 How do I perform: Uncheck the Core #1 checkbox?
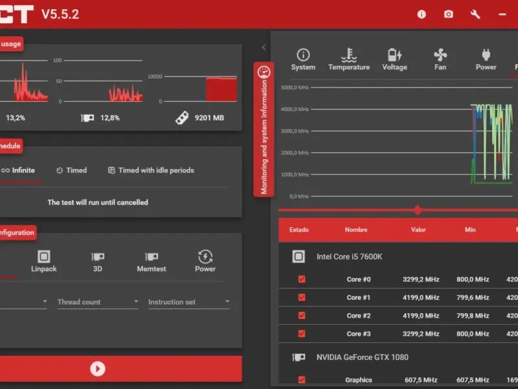[302, 298]
